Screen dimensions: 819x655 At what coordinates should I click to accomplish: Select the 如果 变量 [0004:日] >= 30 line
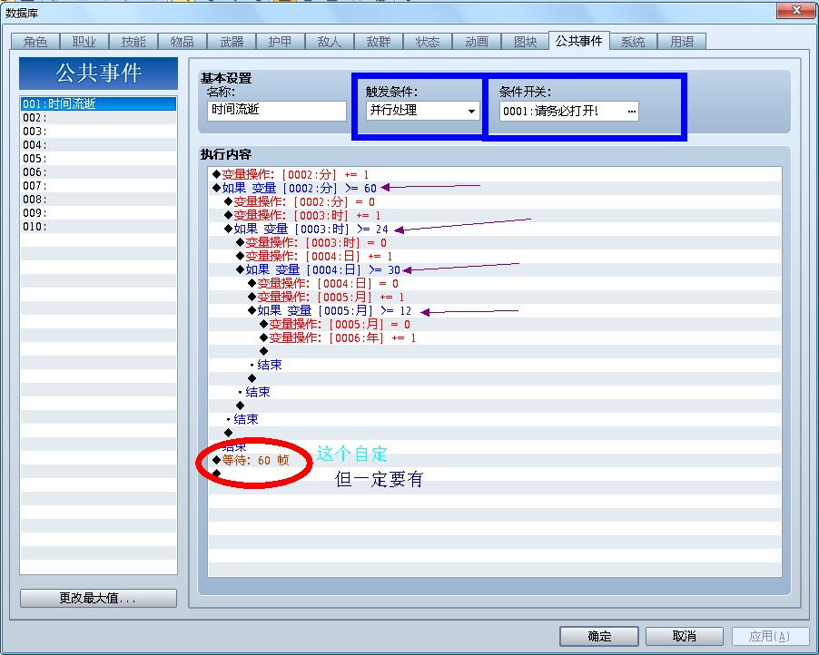495,269
